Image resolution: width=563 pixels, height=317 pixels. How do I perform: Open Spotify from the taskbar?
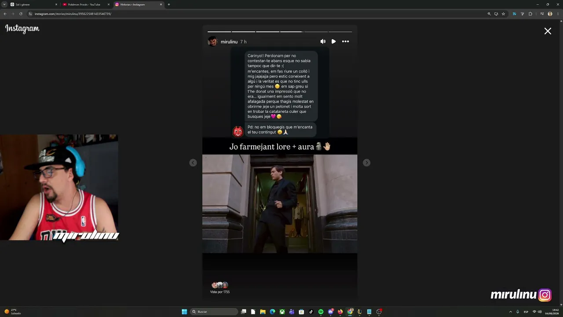click(321, 312)
